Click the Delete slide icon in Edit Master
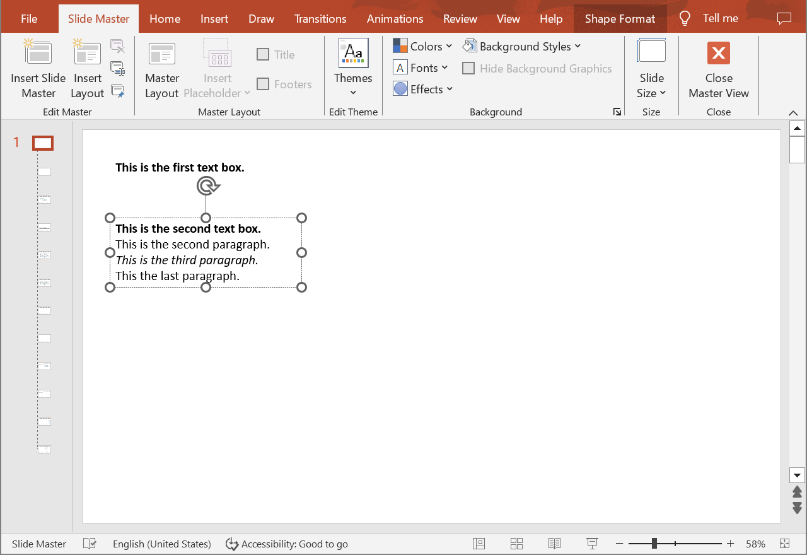Viewport: 807px width, 555px height. (117, 46)
